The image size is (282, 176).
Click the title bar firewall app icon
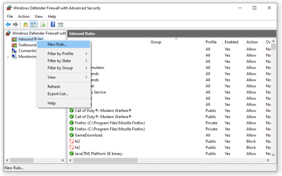coord(9,8)
